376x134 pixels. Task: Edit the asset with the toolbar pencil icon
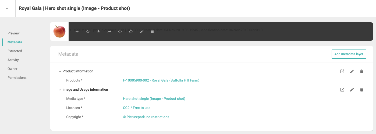[141, 32]
